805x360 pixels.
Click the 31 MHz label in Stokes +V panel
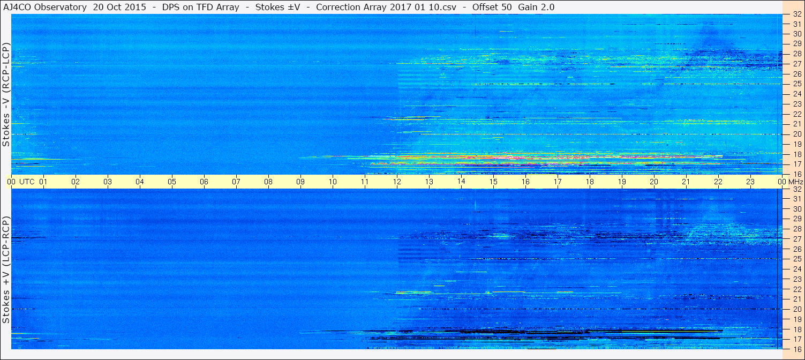tap(796, 199)
